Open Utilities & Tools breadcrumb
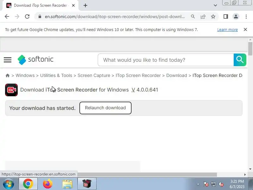 tap(56, 75)
